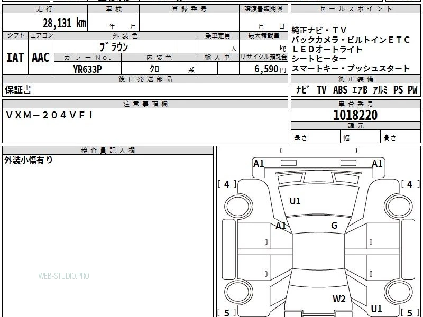The image size is (423, 317).
Task: Click the color number YR633P
Action: pos(87,69)
